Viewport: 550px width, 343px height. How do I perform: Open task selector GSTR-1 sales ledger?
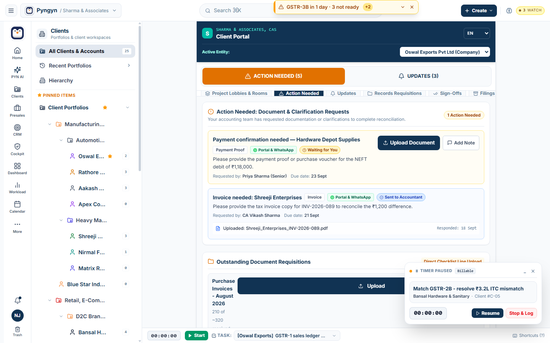(287, 336)
